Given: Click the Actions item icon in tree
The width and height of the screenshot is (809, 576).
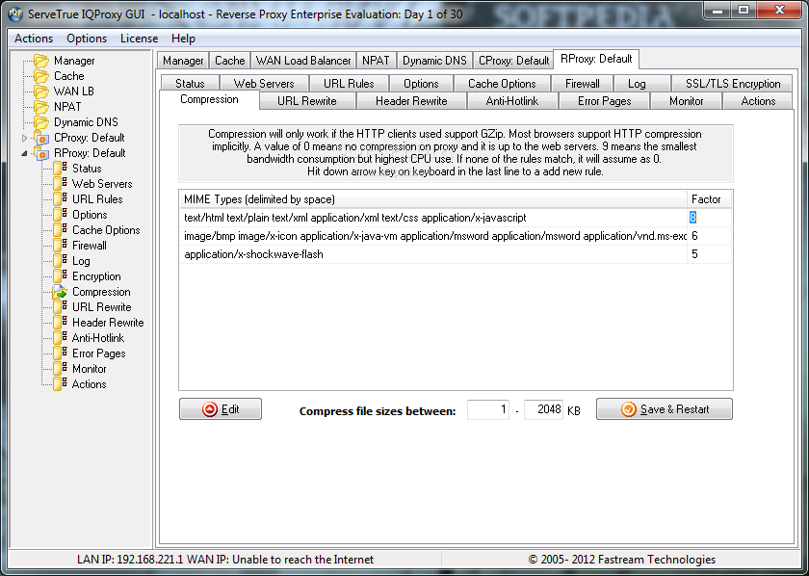Looking at the screenshot, I should coord(61,384).
